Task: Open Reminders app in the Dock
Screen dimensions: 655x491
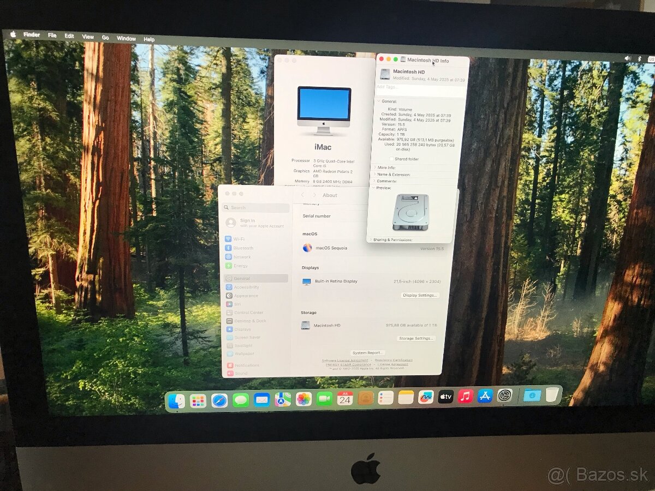Action: [386, 398]
